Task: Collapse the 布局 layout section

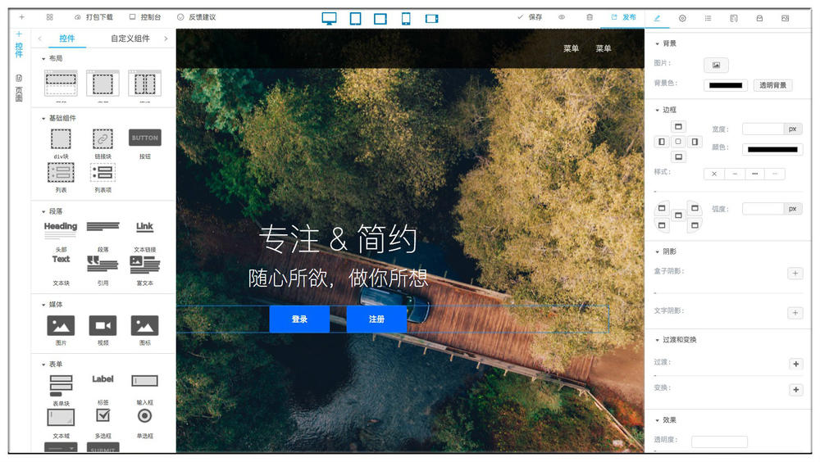Action: pyautogui.click(x=52, y=58)
